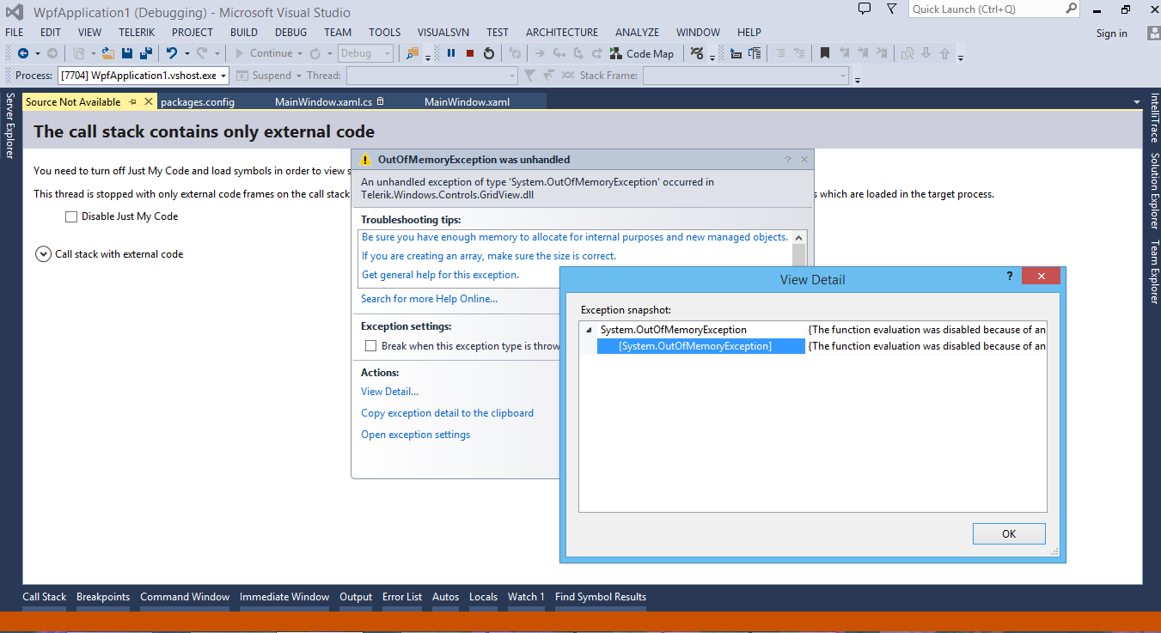The height and width of the screenshot is (633, 1161).
Task: Click the help question mark in View Detail
Action: pyautogui.click(x=1010, y=277)
